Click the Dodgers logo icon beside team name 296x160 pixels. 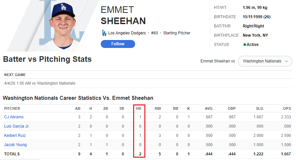[x=104, y=33]
